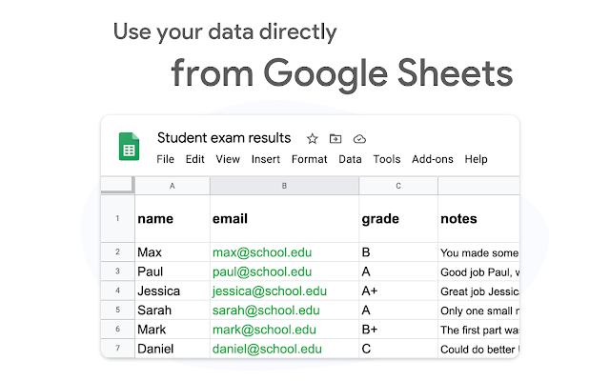Open the Tools menu

[x=387, y=159]
